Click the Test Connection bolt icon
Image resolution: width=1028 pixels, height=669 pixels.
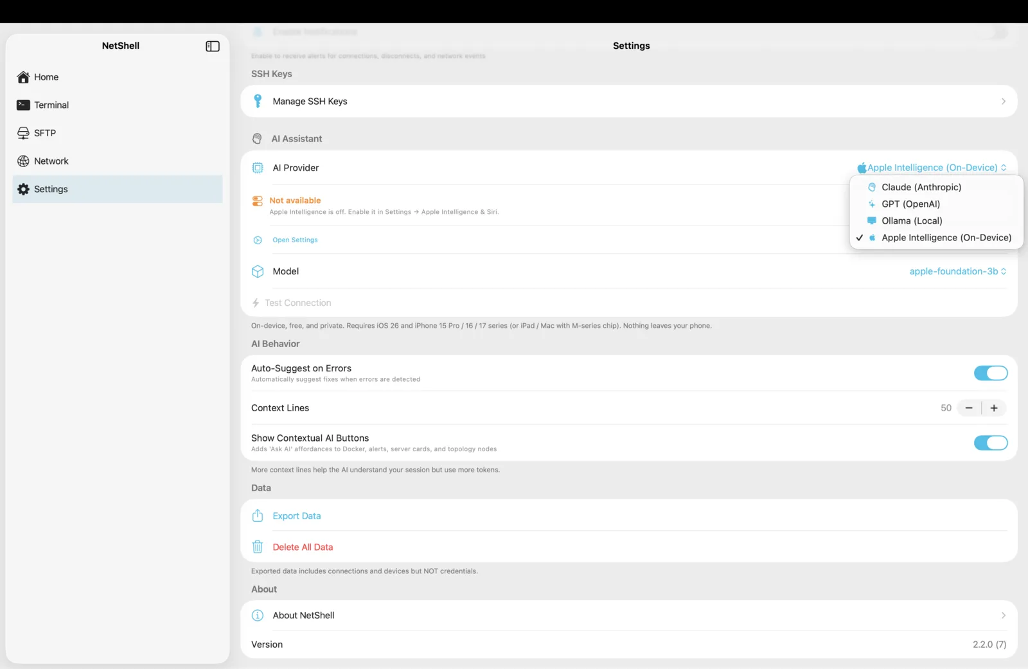pyautogui.click(x=256, y=303)
